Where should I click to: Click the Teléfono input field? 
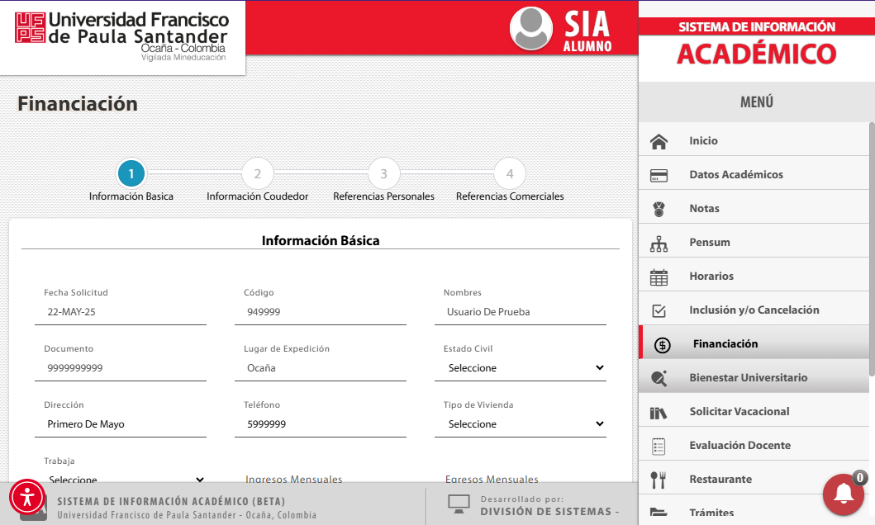pyautogui.click(x=321, y=424)
